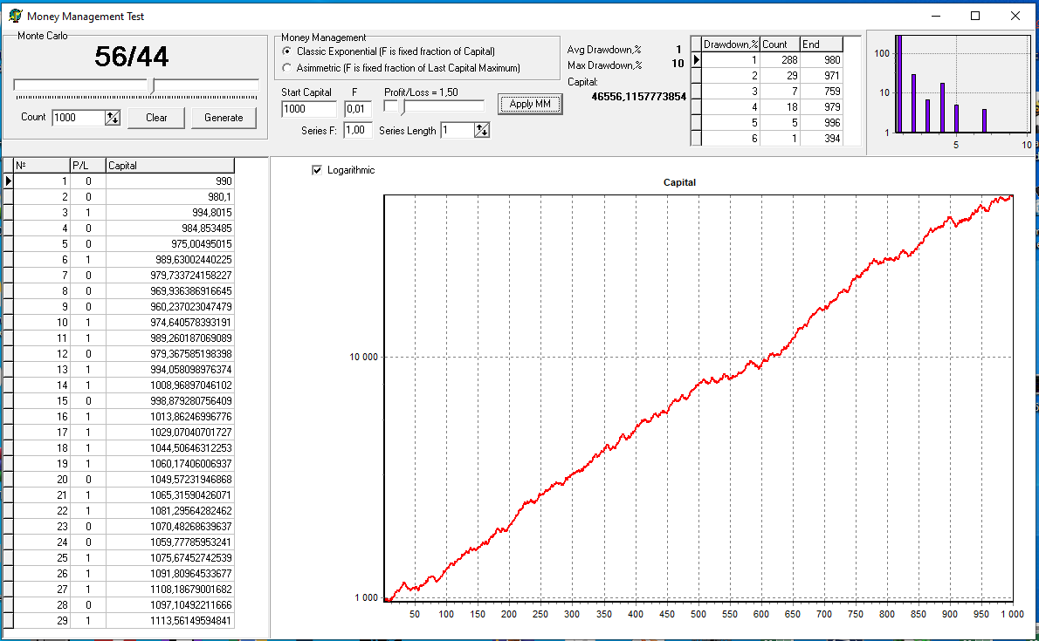The height and width of the screenshot is (641, 1039).
Task: Select the cell with capital 980,1
Action: pyautogui.click(x=169, y=197)
